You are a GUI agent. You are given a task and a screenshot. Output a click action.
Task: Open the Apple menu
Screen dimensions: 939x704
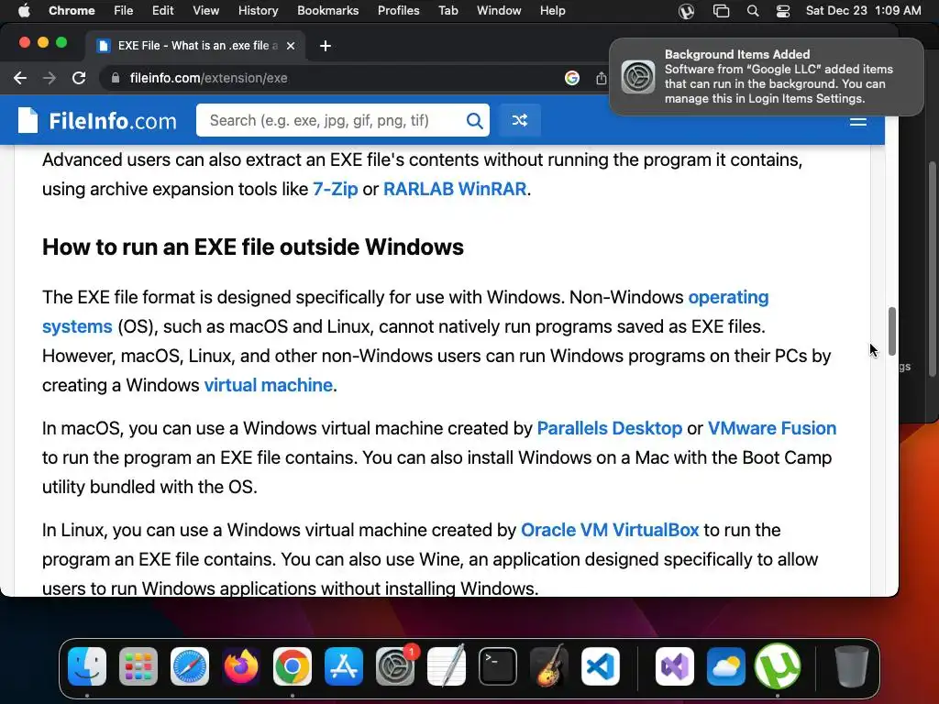click(x=24, y=11)
